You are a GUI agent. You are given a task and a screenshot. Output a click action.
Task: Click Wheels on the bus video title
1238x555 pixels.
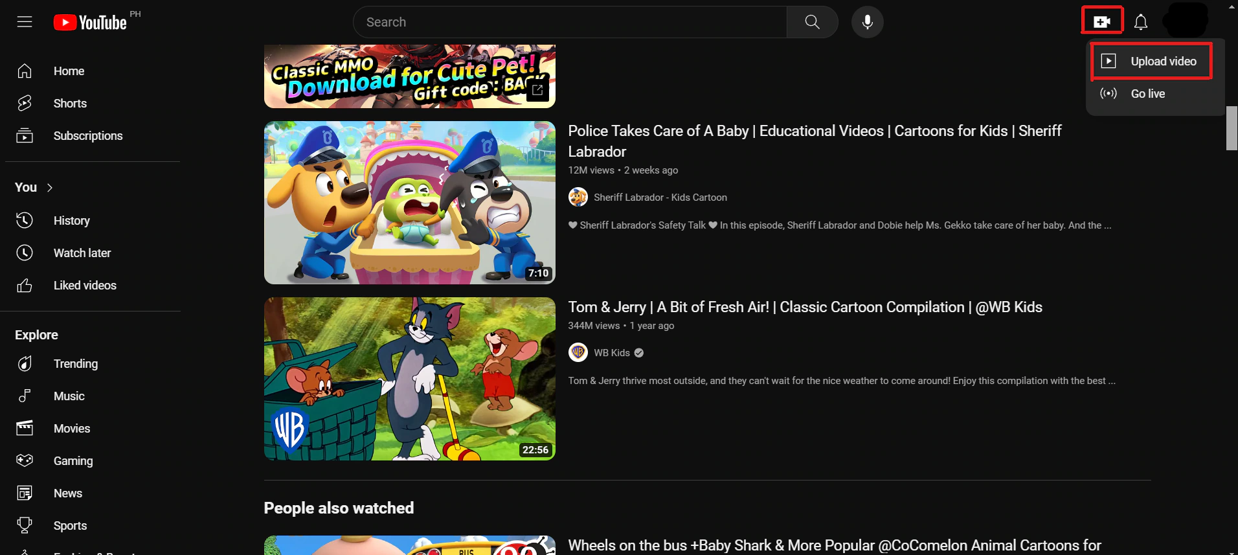point(835,545)
